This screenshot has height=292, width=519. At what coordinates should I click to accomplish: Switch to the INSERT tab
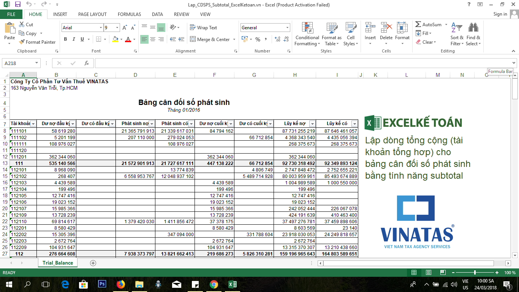coord(60,14)
